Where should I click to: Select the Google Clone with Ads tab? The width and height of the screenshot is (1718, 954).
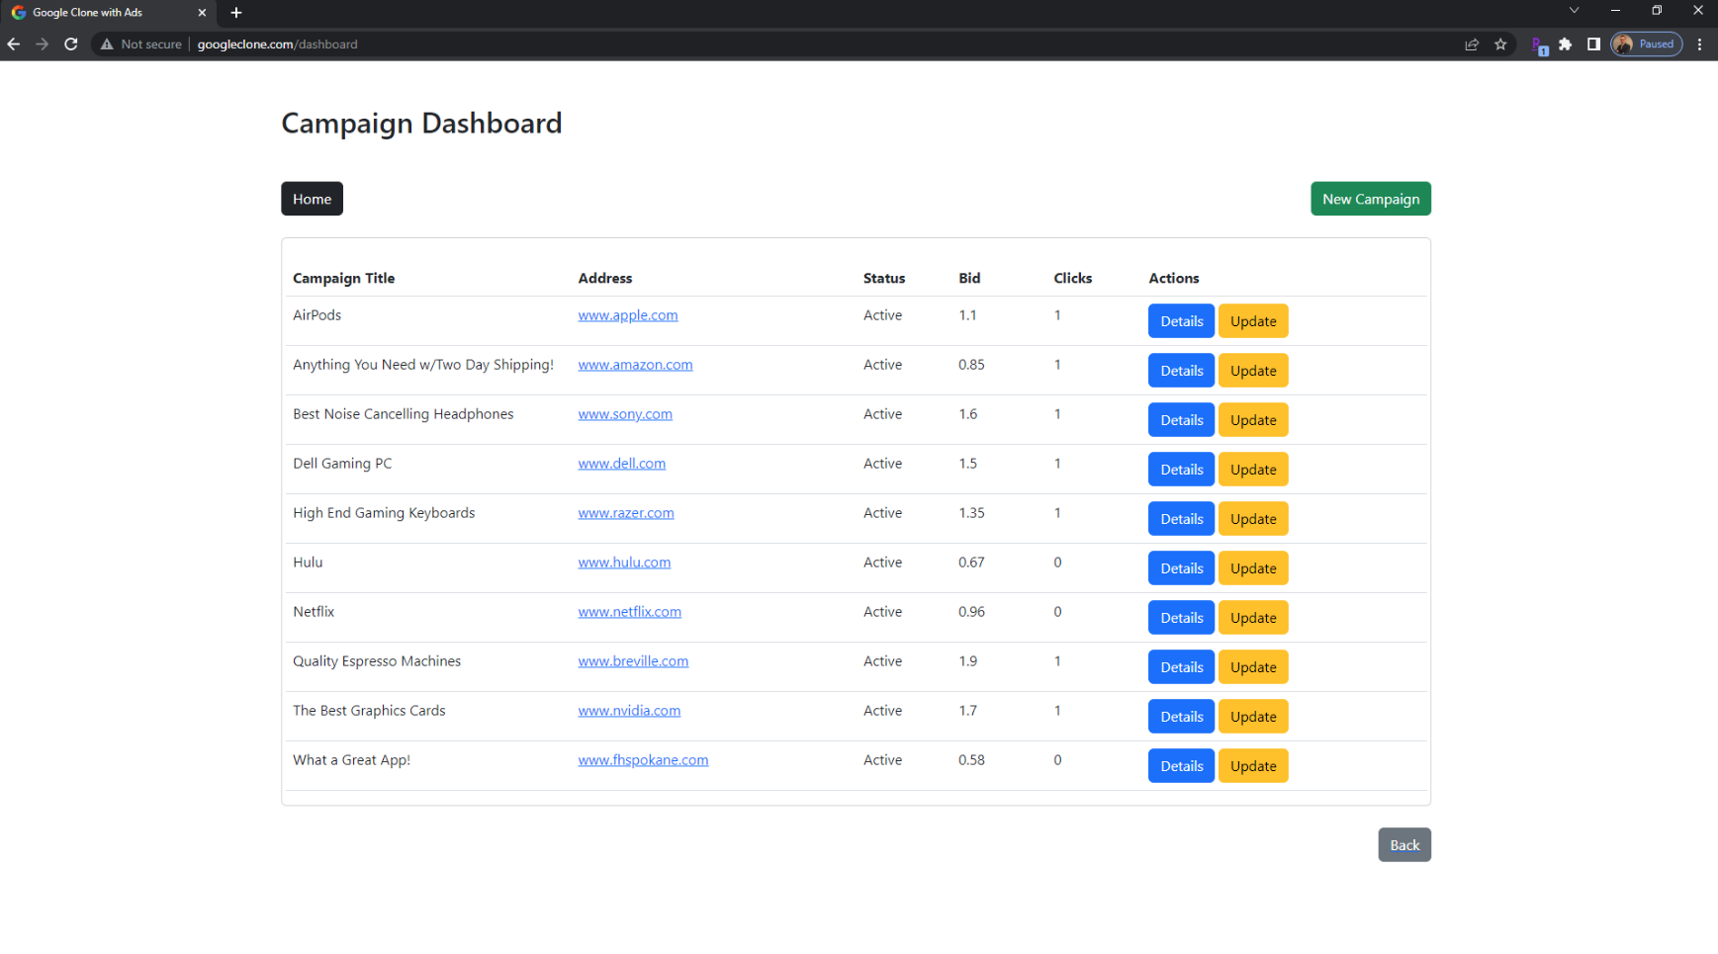(107, 13)
